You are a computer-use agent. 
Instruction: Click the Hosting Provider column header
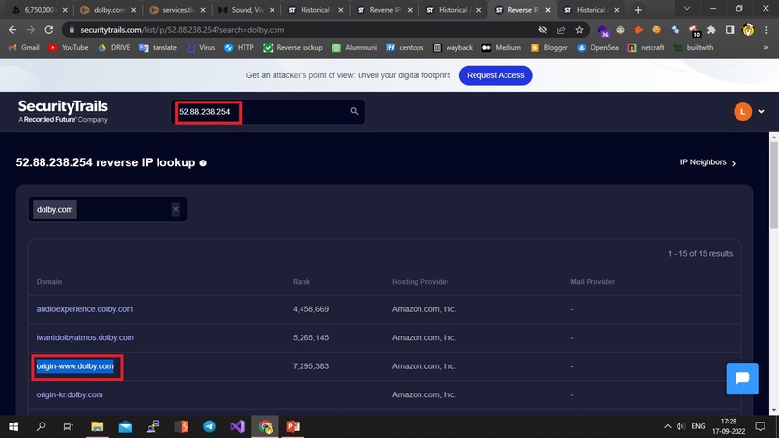coord(420,282)
